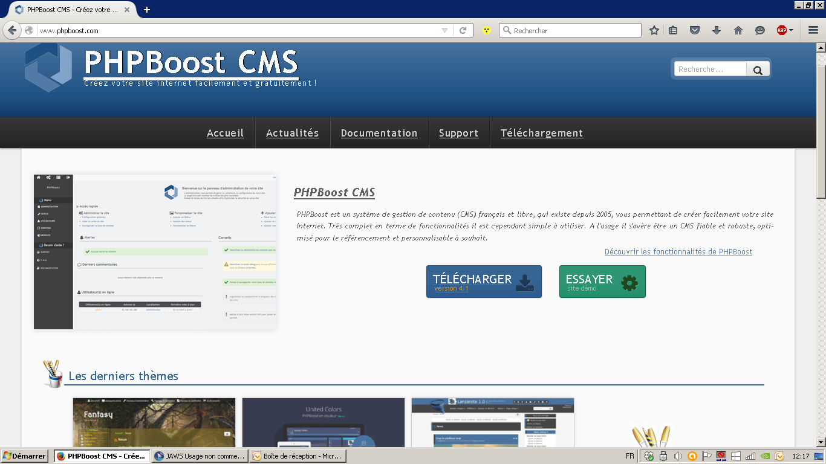Open the Adblock Plus dropdown arrow
Viewport: 826px width, 464px height.
[x=792, y=30]
